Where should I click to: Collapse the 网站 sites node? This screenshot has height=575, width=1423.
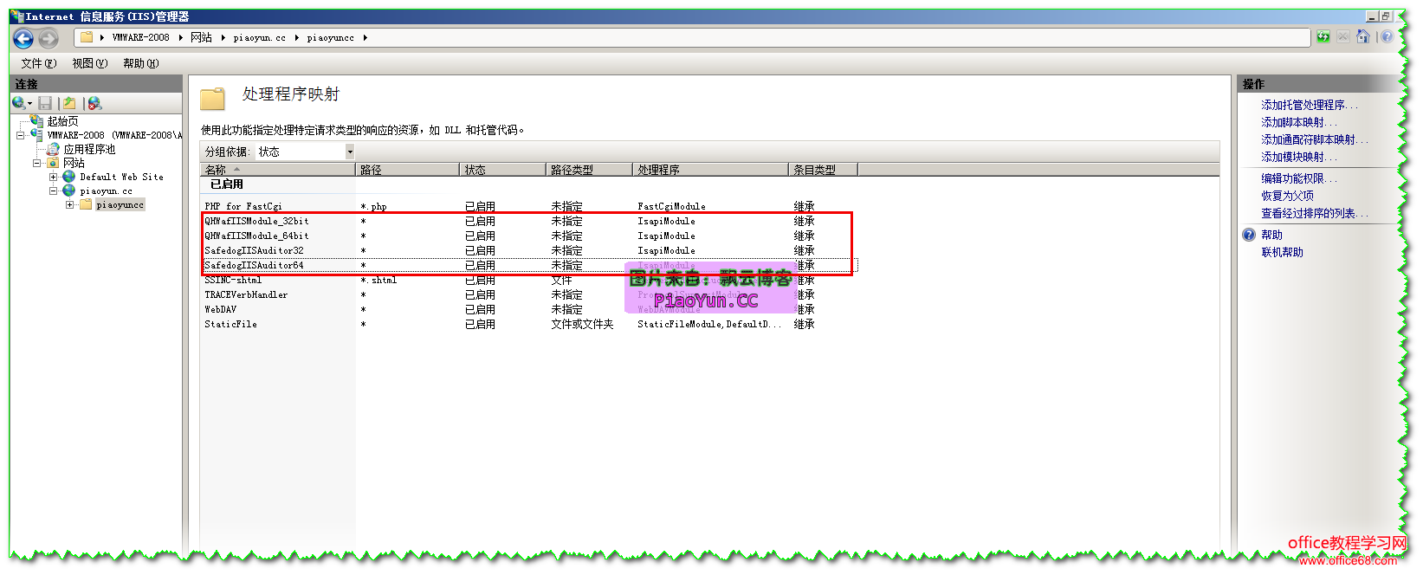37,163
